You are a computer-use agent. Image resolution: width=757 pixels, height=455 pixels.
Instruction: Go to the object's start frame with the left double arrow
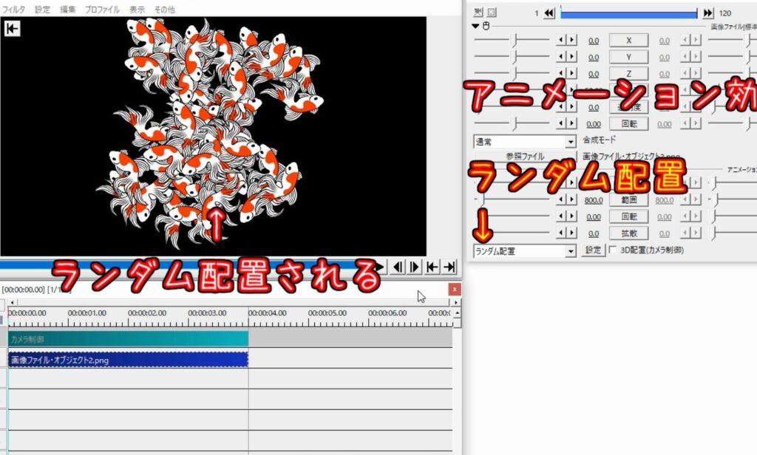point(549,13)
